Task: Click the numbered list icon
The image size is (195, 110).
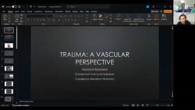Action: pos(70,16)
